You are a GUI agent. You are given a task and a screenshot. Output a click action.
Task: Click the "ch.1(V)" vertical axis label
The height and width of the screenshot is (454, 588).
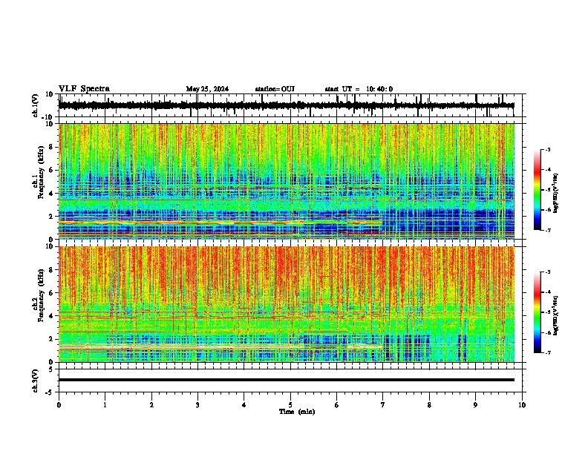point(36,105)
